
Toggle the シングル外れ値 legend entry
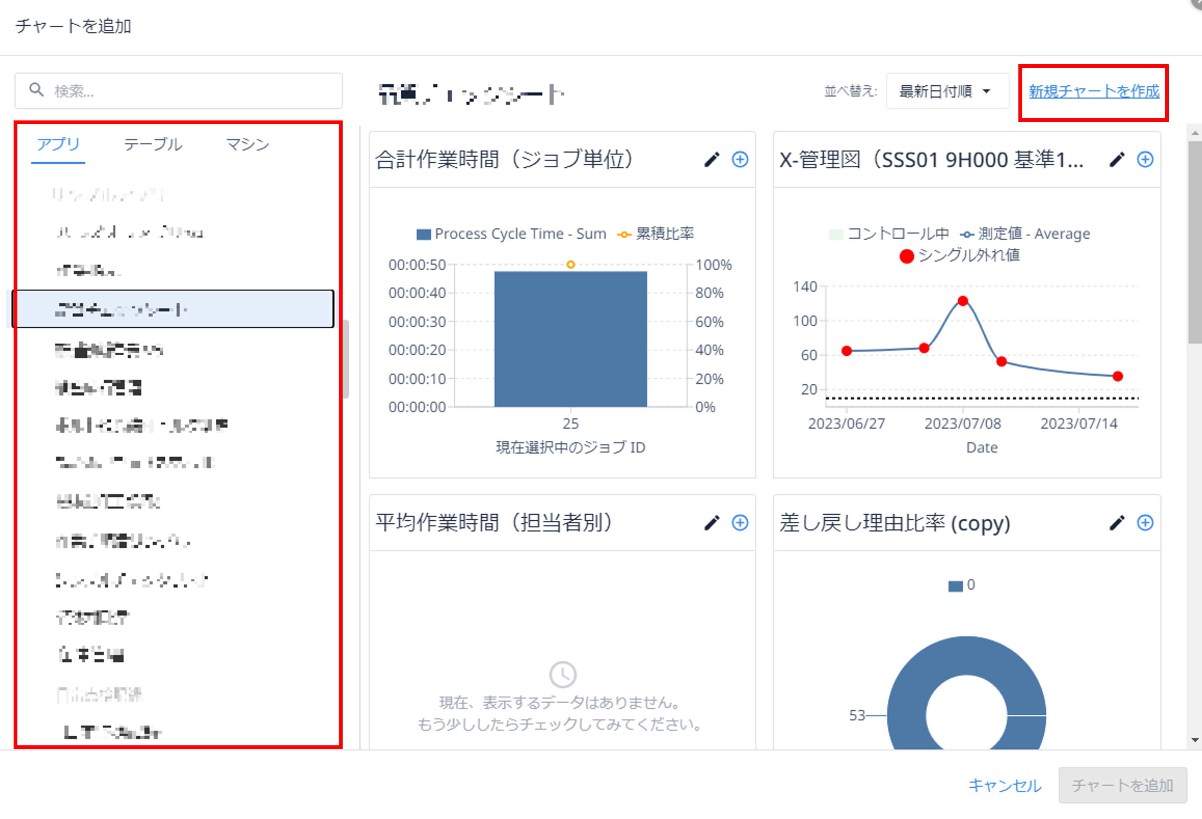click(x=960, y=255)
